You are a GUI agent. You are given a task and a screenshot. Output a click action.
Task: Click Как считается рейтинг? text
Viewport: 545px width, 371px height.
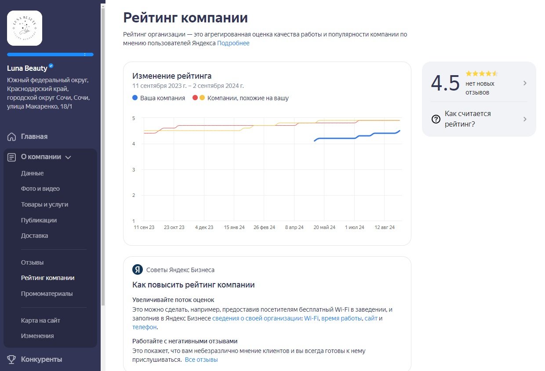(468, 119)
